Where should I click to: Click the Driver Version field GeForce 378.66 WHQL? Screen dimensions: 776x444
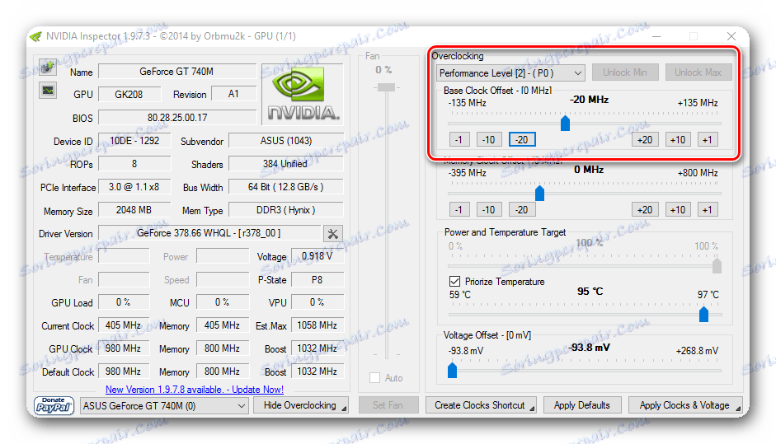[209, 233]
